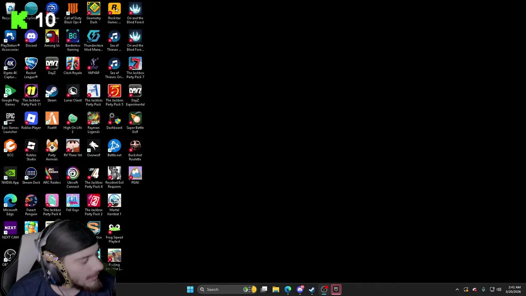Launch Buckshot Roulette icon

(x=135, y=150)
